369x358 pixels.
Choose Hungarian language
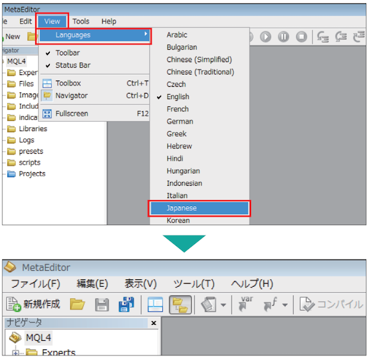click(199, 171)
